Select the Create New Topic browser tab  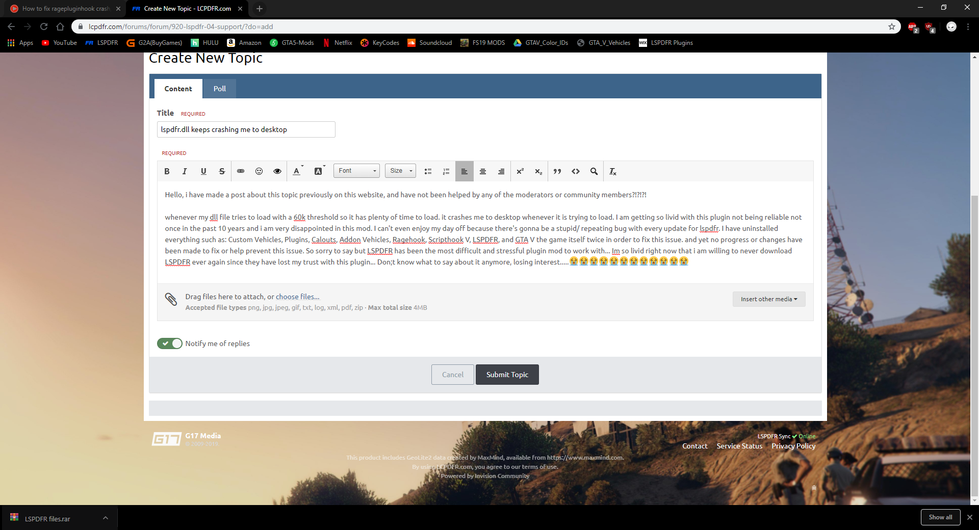187,9
